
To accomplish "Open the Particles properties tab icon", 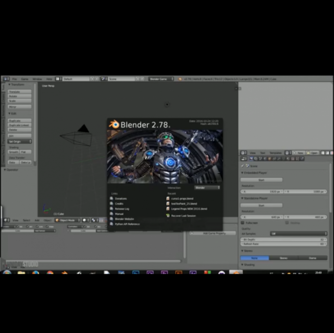I will 297,159.
